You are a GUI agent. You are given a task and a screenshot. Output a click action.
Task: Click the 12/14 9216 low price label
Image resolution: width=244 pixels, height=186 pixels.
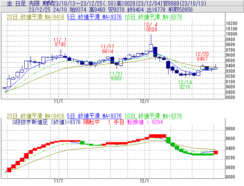point(185,85)
